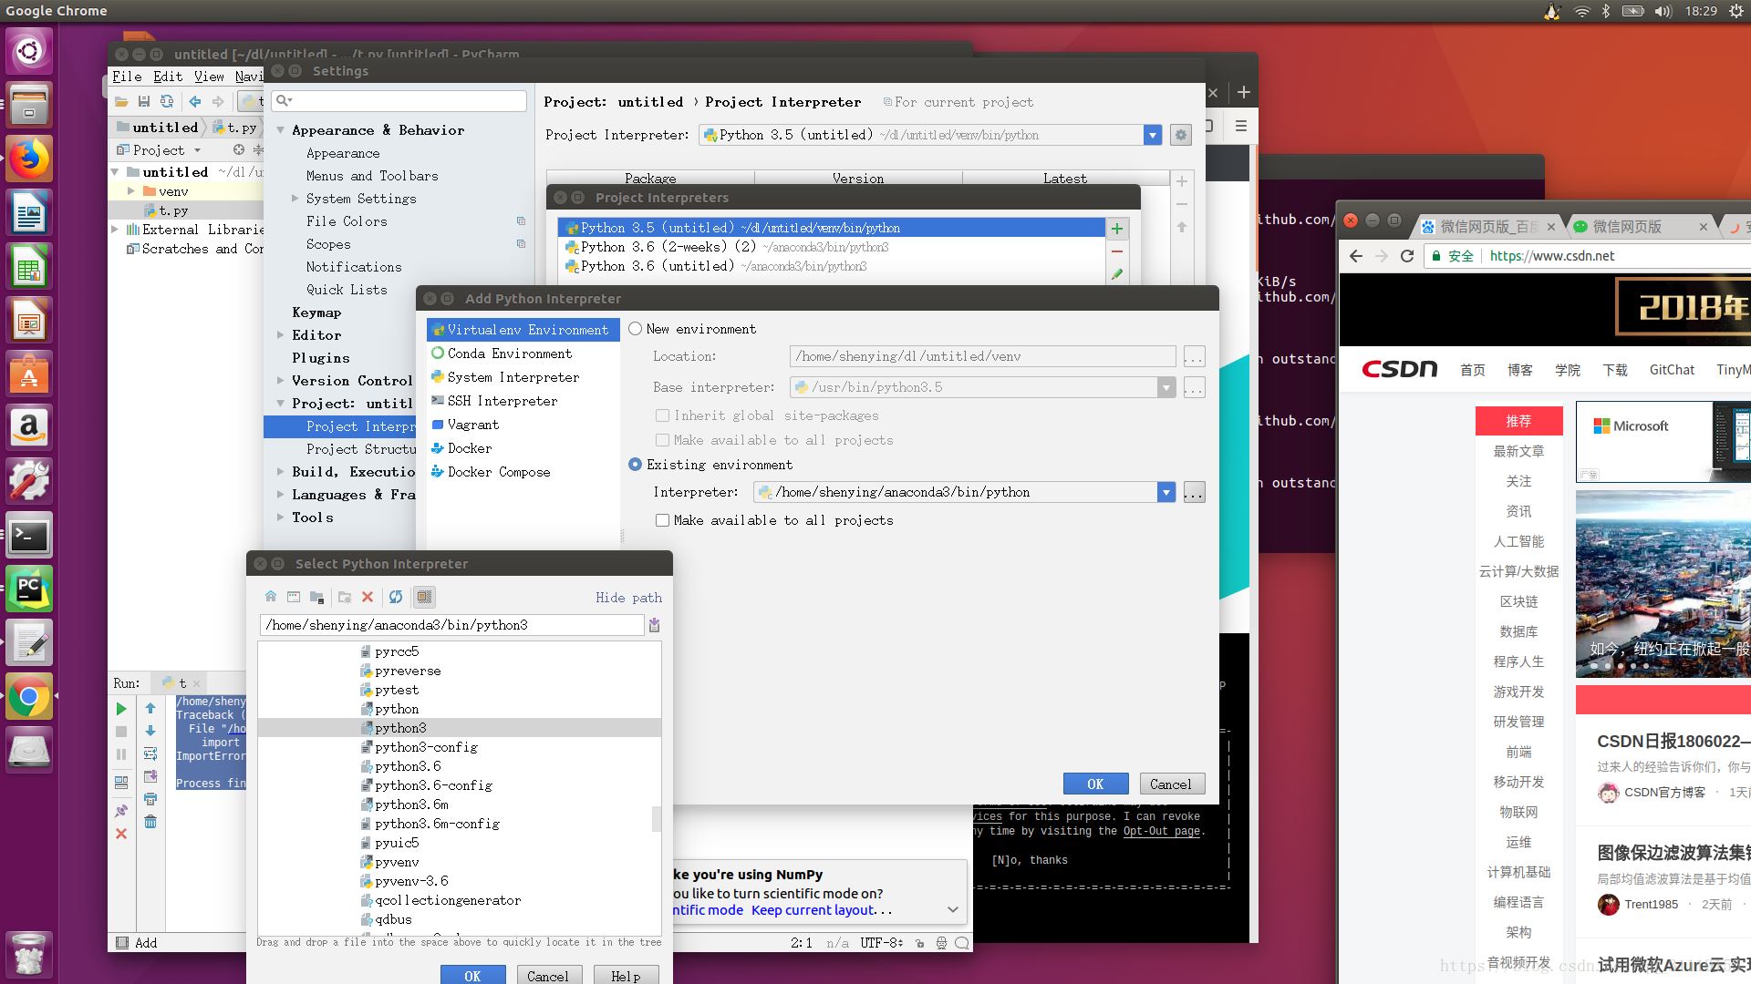This screenshot has width=1751, height=984.
Task: Click the Hide path link
Action: click(628, 598)
